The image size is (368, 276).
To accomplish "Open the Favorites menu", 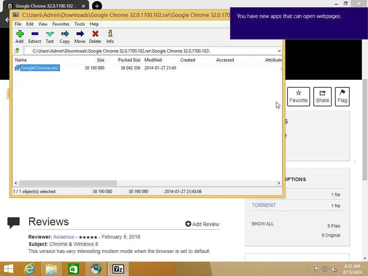I will [61, 24].
